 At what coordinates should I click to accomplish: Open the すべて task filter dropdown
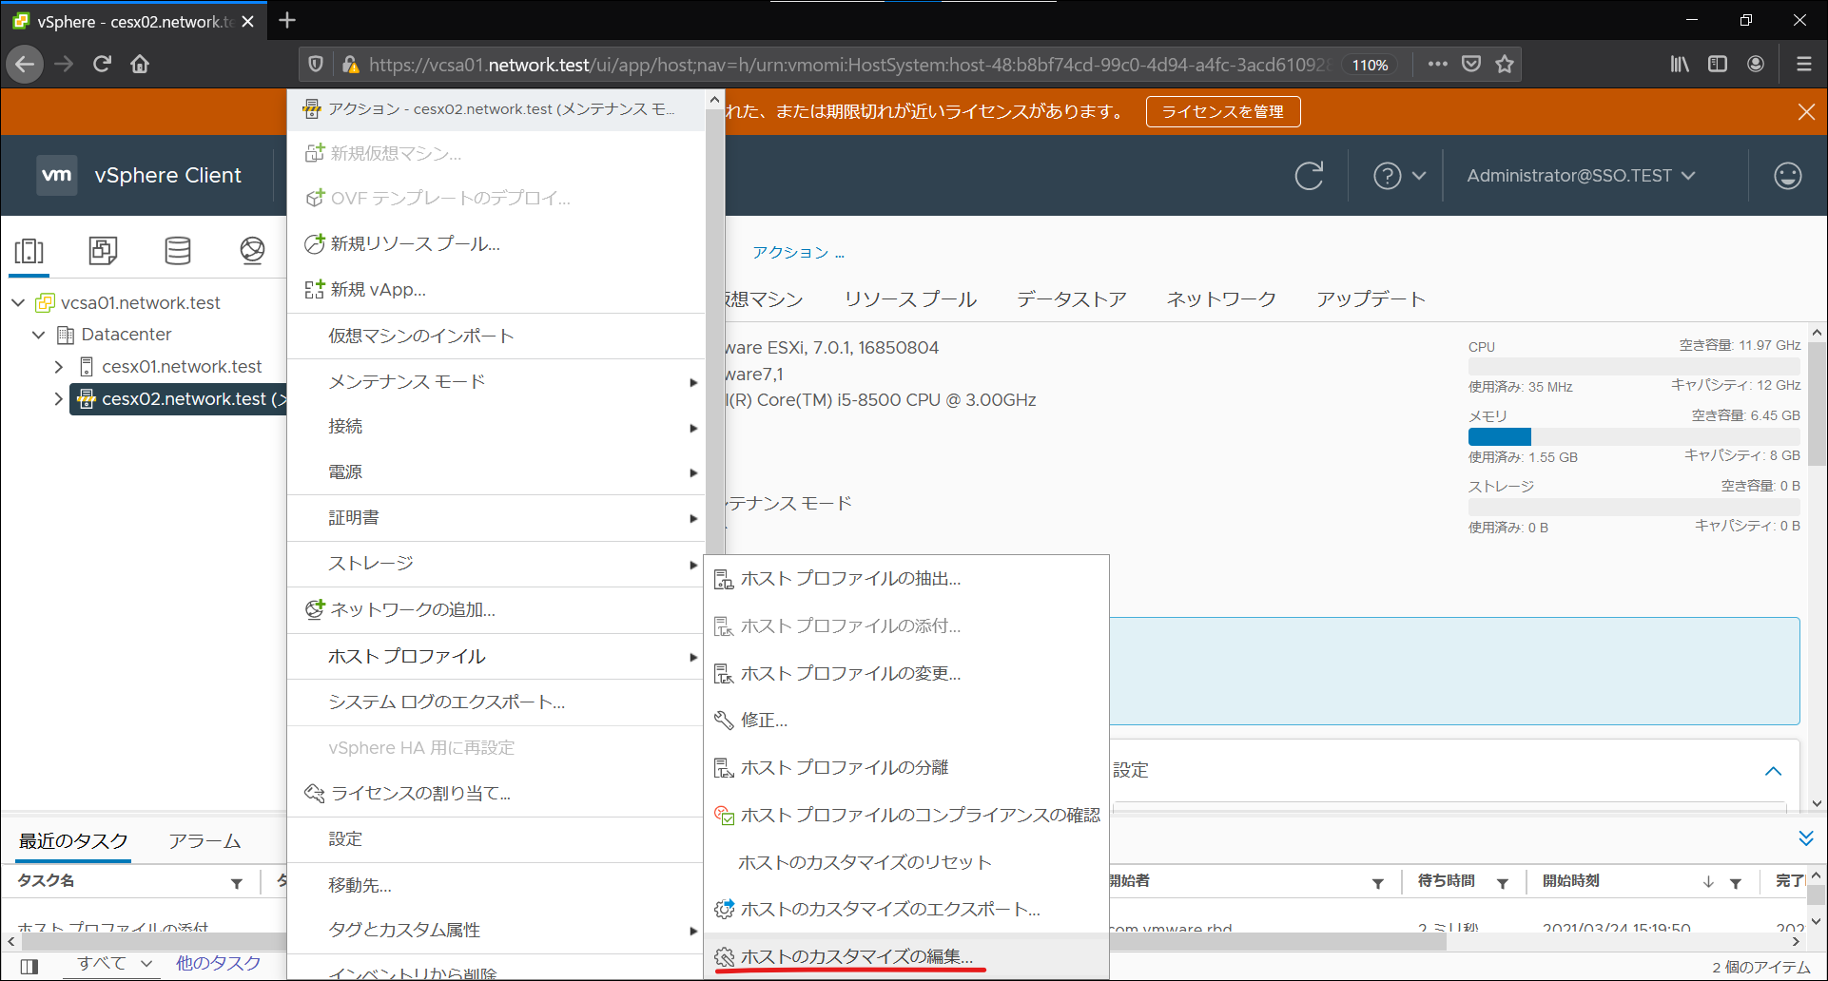pyautogui.click(x=114, y=964)
